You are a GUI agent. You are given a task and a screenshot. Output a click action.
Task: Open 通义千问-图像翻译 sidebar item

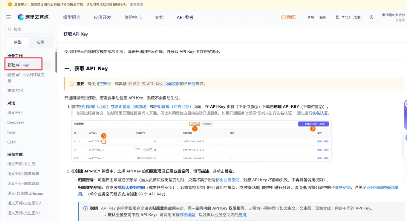click(23, 184)
